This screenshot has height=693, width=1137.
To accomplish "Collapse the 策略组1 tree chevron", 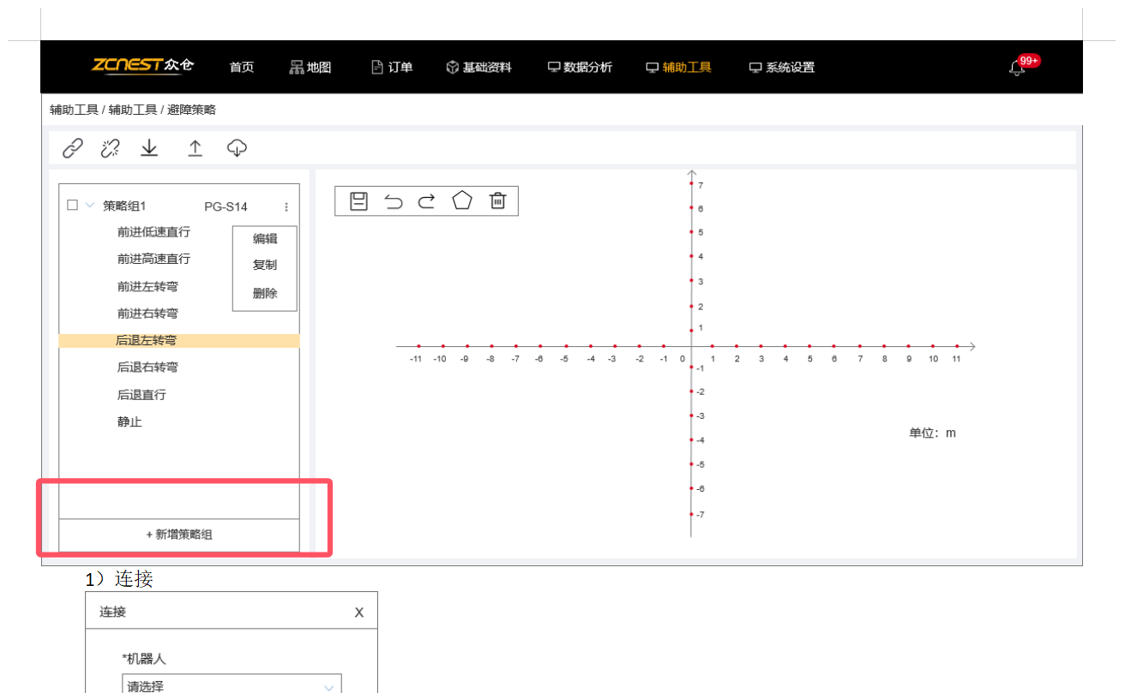I will click(x=89, y=206).
